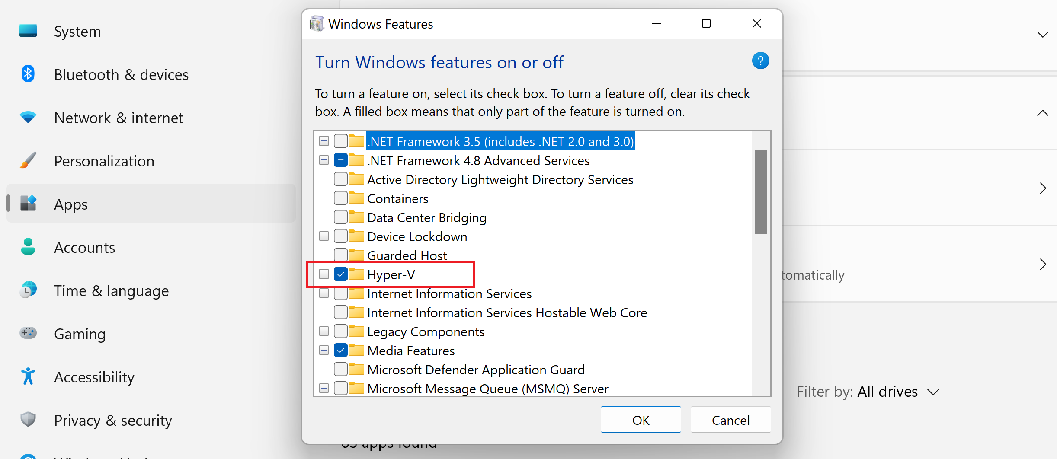1057x459 pixels.
Task: Open Accessibility settings page
Action: pos(151,377)
